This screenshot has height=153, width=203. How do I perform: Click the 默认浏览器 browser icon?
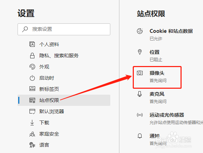click(x=32, y=111)
